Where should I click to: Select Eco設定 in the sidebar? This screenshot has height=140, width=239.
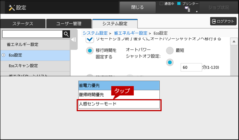(35, 55)
